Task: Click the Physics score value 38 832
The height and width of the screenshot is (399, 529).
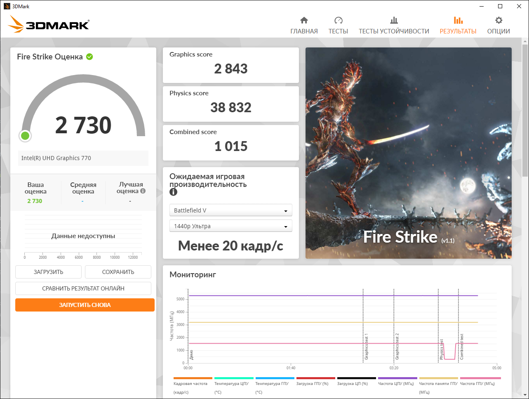Action: [x=231, y=107]
